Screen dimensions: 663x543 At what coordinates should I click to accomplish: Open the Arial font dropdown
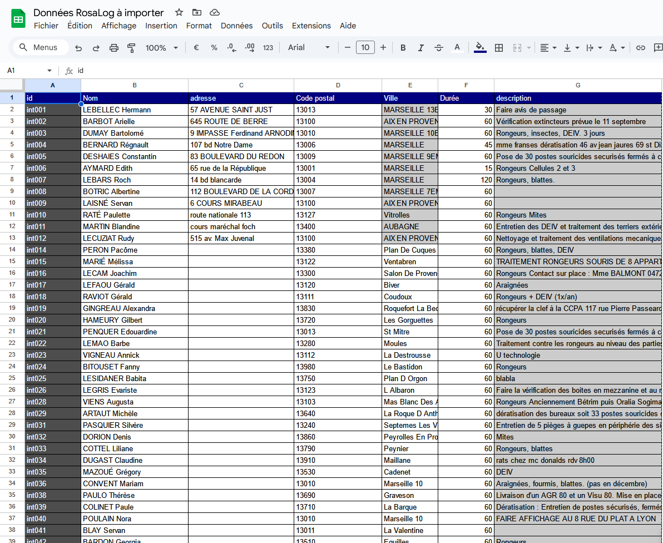click(x=309, y=48)
